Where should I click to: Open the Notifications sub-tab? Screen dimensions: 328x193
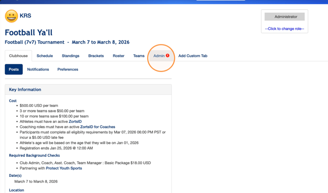(x=38, y=69)
